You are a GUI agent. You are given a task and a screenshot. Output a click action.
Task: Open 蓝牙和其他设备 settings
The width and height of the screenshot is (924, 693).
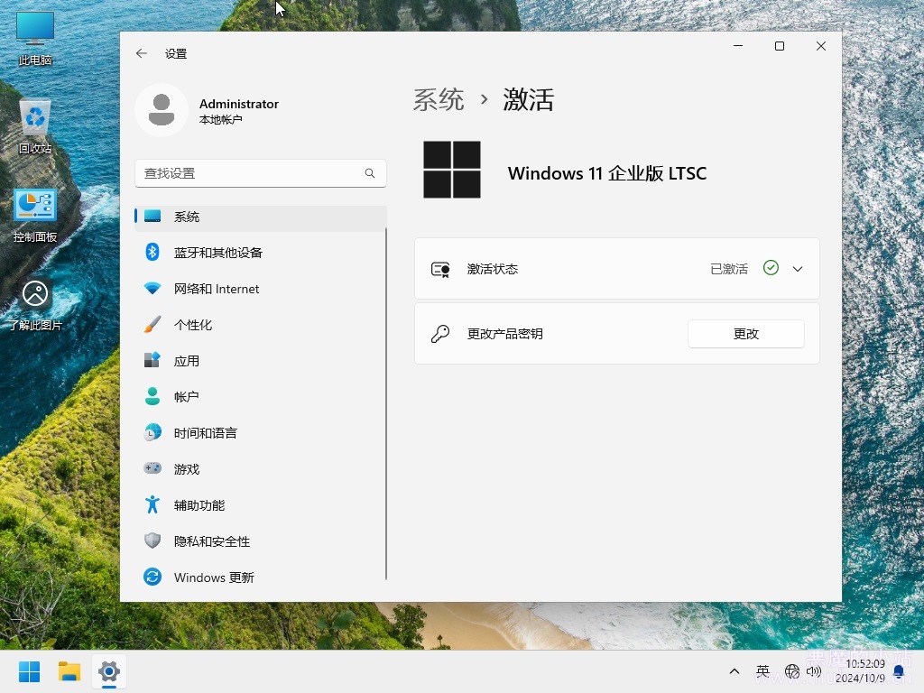[x=261, y=253]
